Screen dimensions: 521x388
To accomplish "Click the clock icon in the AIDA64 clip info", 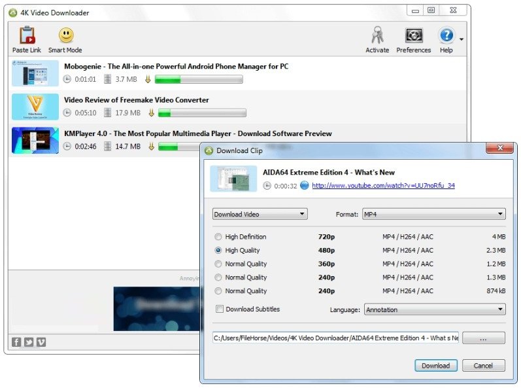I will point(267,186).
